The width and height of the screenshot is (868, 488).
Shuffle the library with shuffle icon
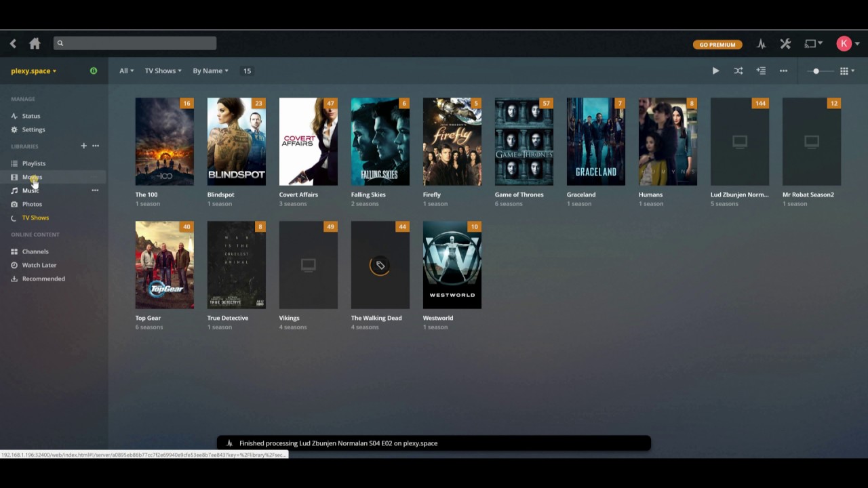738,70
